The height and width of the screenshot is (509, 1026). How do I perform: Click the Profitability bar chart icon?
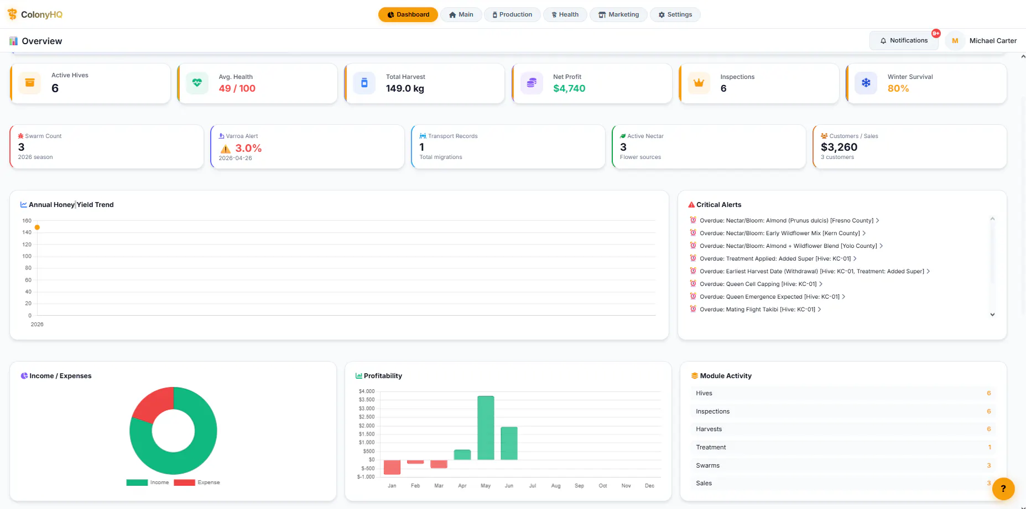coord(358,376)
